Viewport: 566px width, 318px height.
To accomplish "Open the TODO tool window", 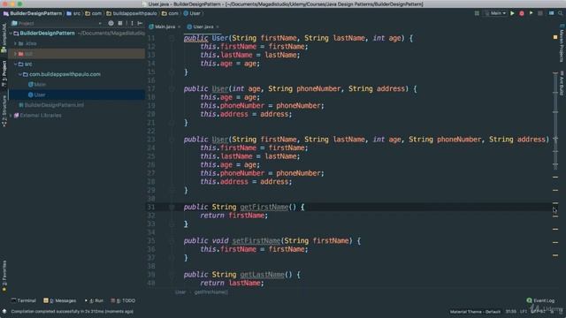I will [123, 300].
